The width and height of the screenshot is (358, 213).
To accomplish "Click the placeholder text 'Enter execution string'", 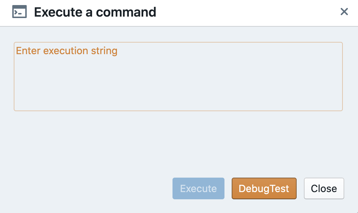I will pos(67,51).
